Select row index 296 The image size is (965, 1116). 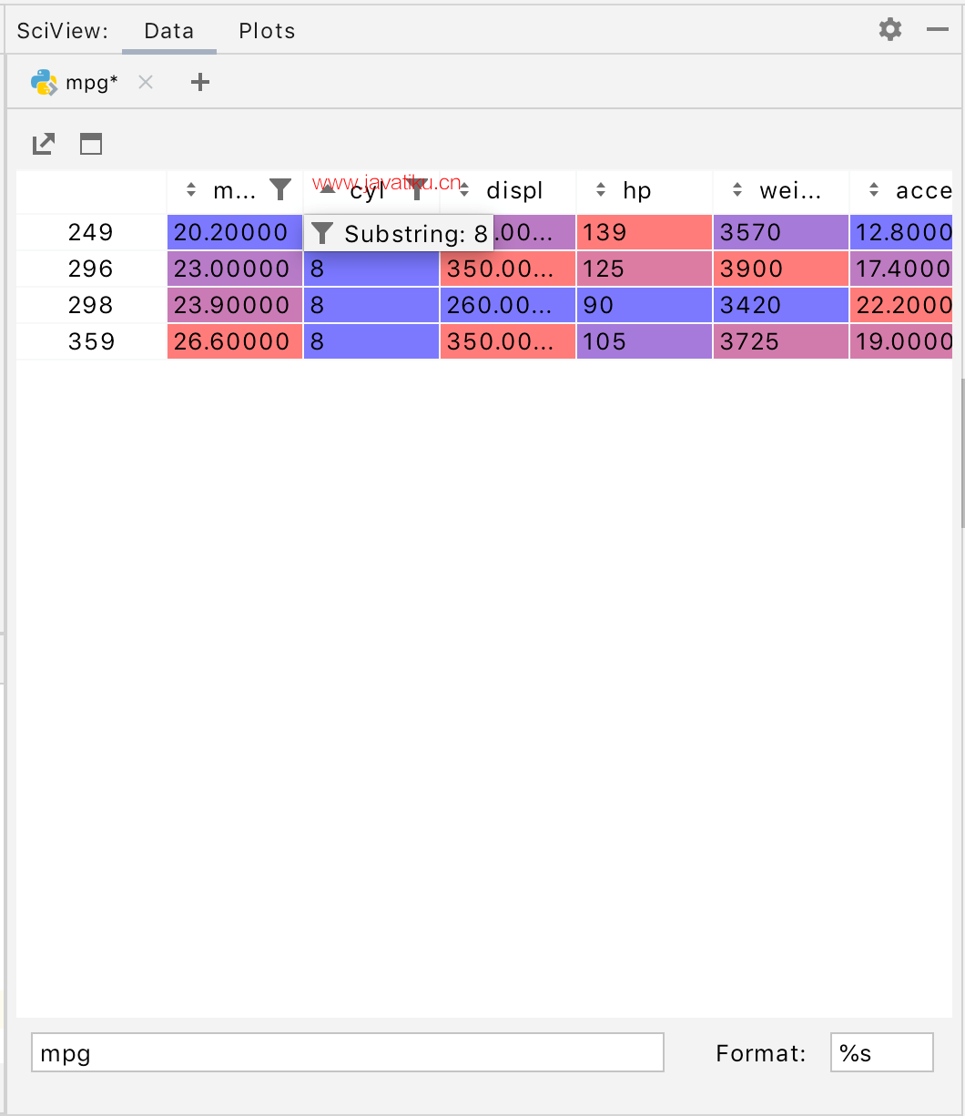coord(91,269)
